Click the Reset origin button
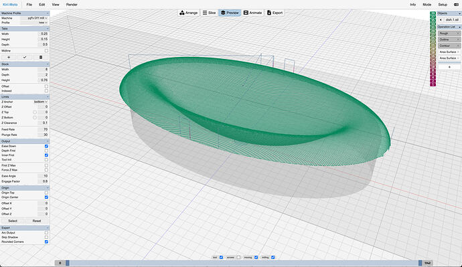The height and width of the screenshot is (267, 462). pos(37,221)
